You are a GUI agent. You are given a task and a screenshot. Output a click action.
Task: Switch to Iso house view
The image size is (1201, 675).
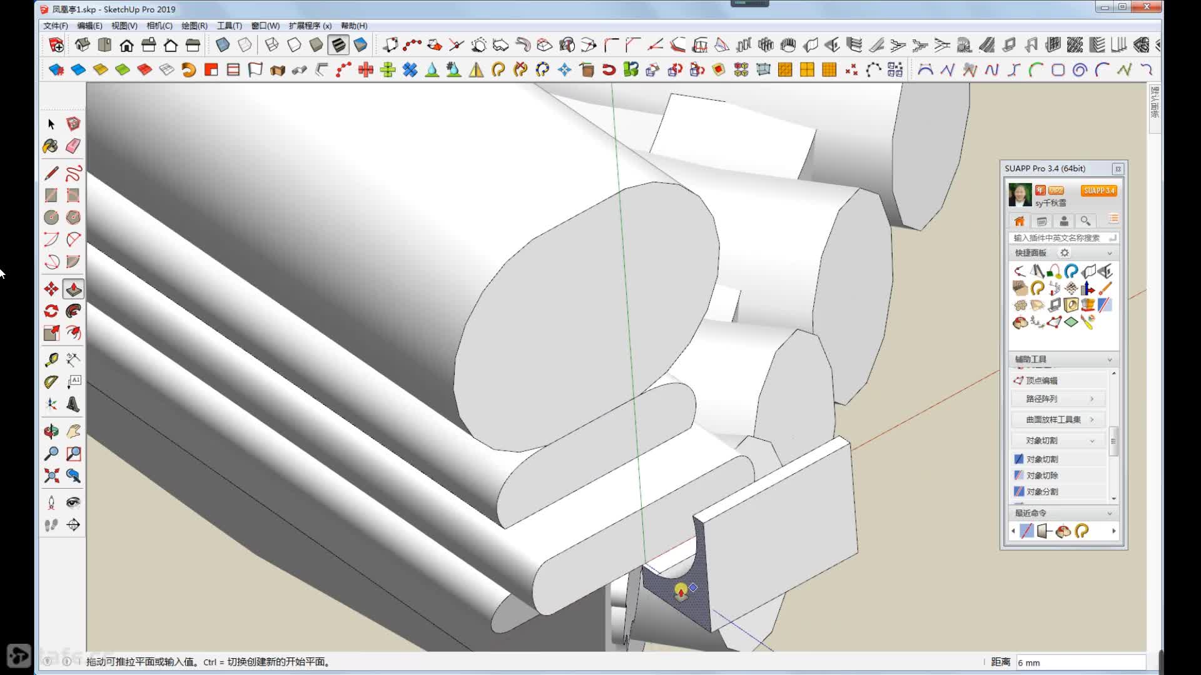[x=83, y=45]
